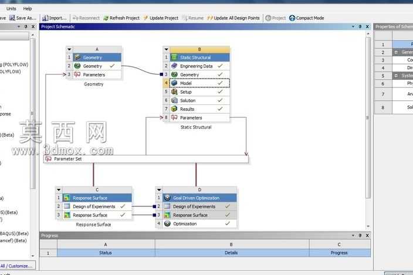Click the Import button
413x275 pixels.
(55, 18)
